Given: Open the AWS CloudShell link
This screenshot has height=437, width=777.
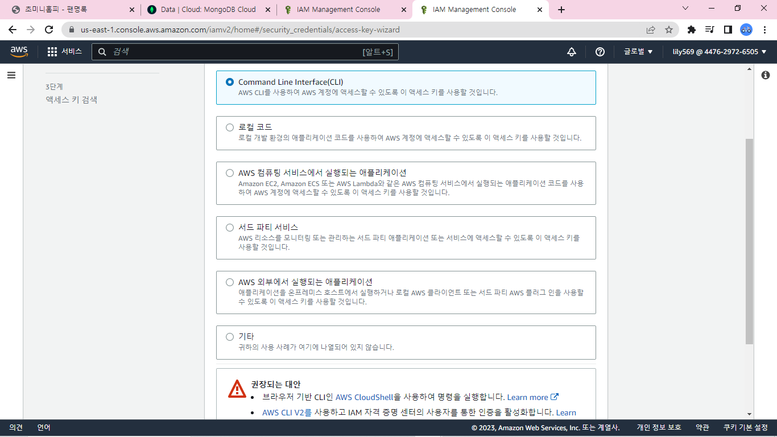Looking at the screenshot, I should 365,397.
